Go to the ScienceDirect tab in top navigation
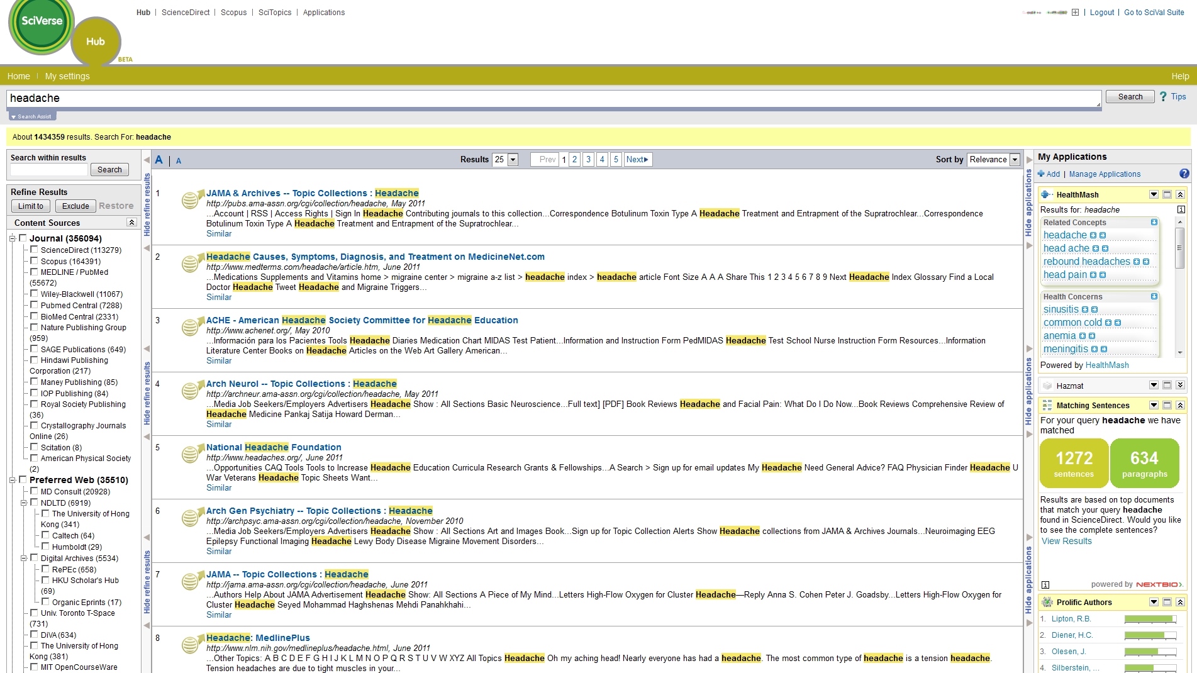1197x673 pixels. coord(186,12)
